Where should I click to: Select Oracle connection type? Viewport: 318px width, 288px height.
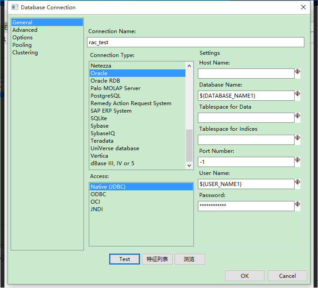[x=137, y=73]
